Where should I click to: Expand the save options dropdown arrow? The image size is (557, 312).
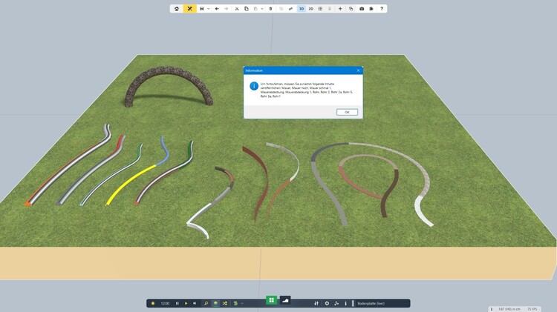coord(208,8)
